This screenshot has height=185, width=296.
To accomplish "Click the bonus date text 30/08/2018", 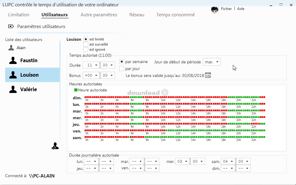I will coord(193,75).
